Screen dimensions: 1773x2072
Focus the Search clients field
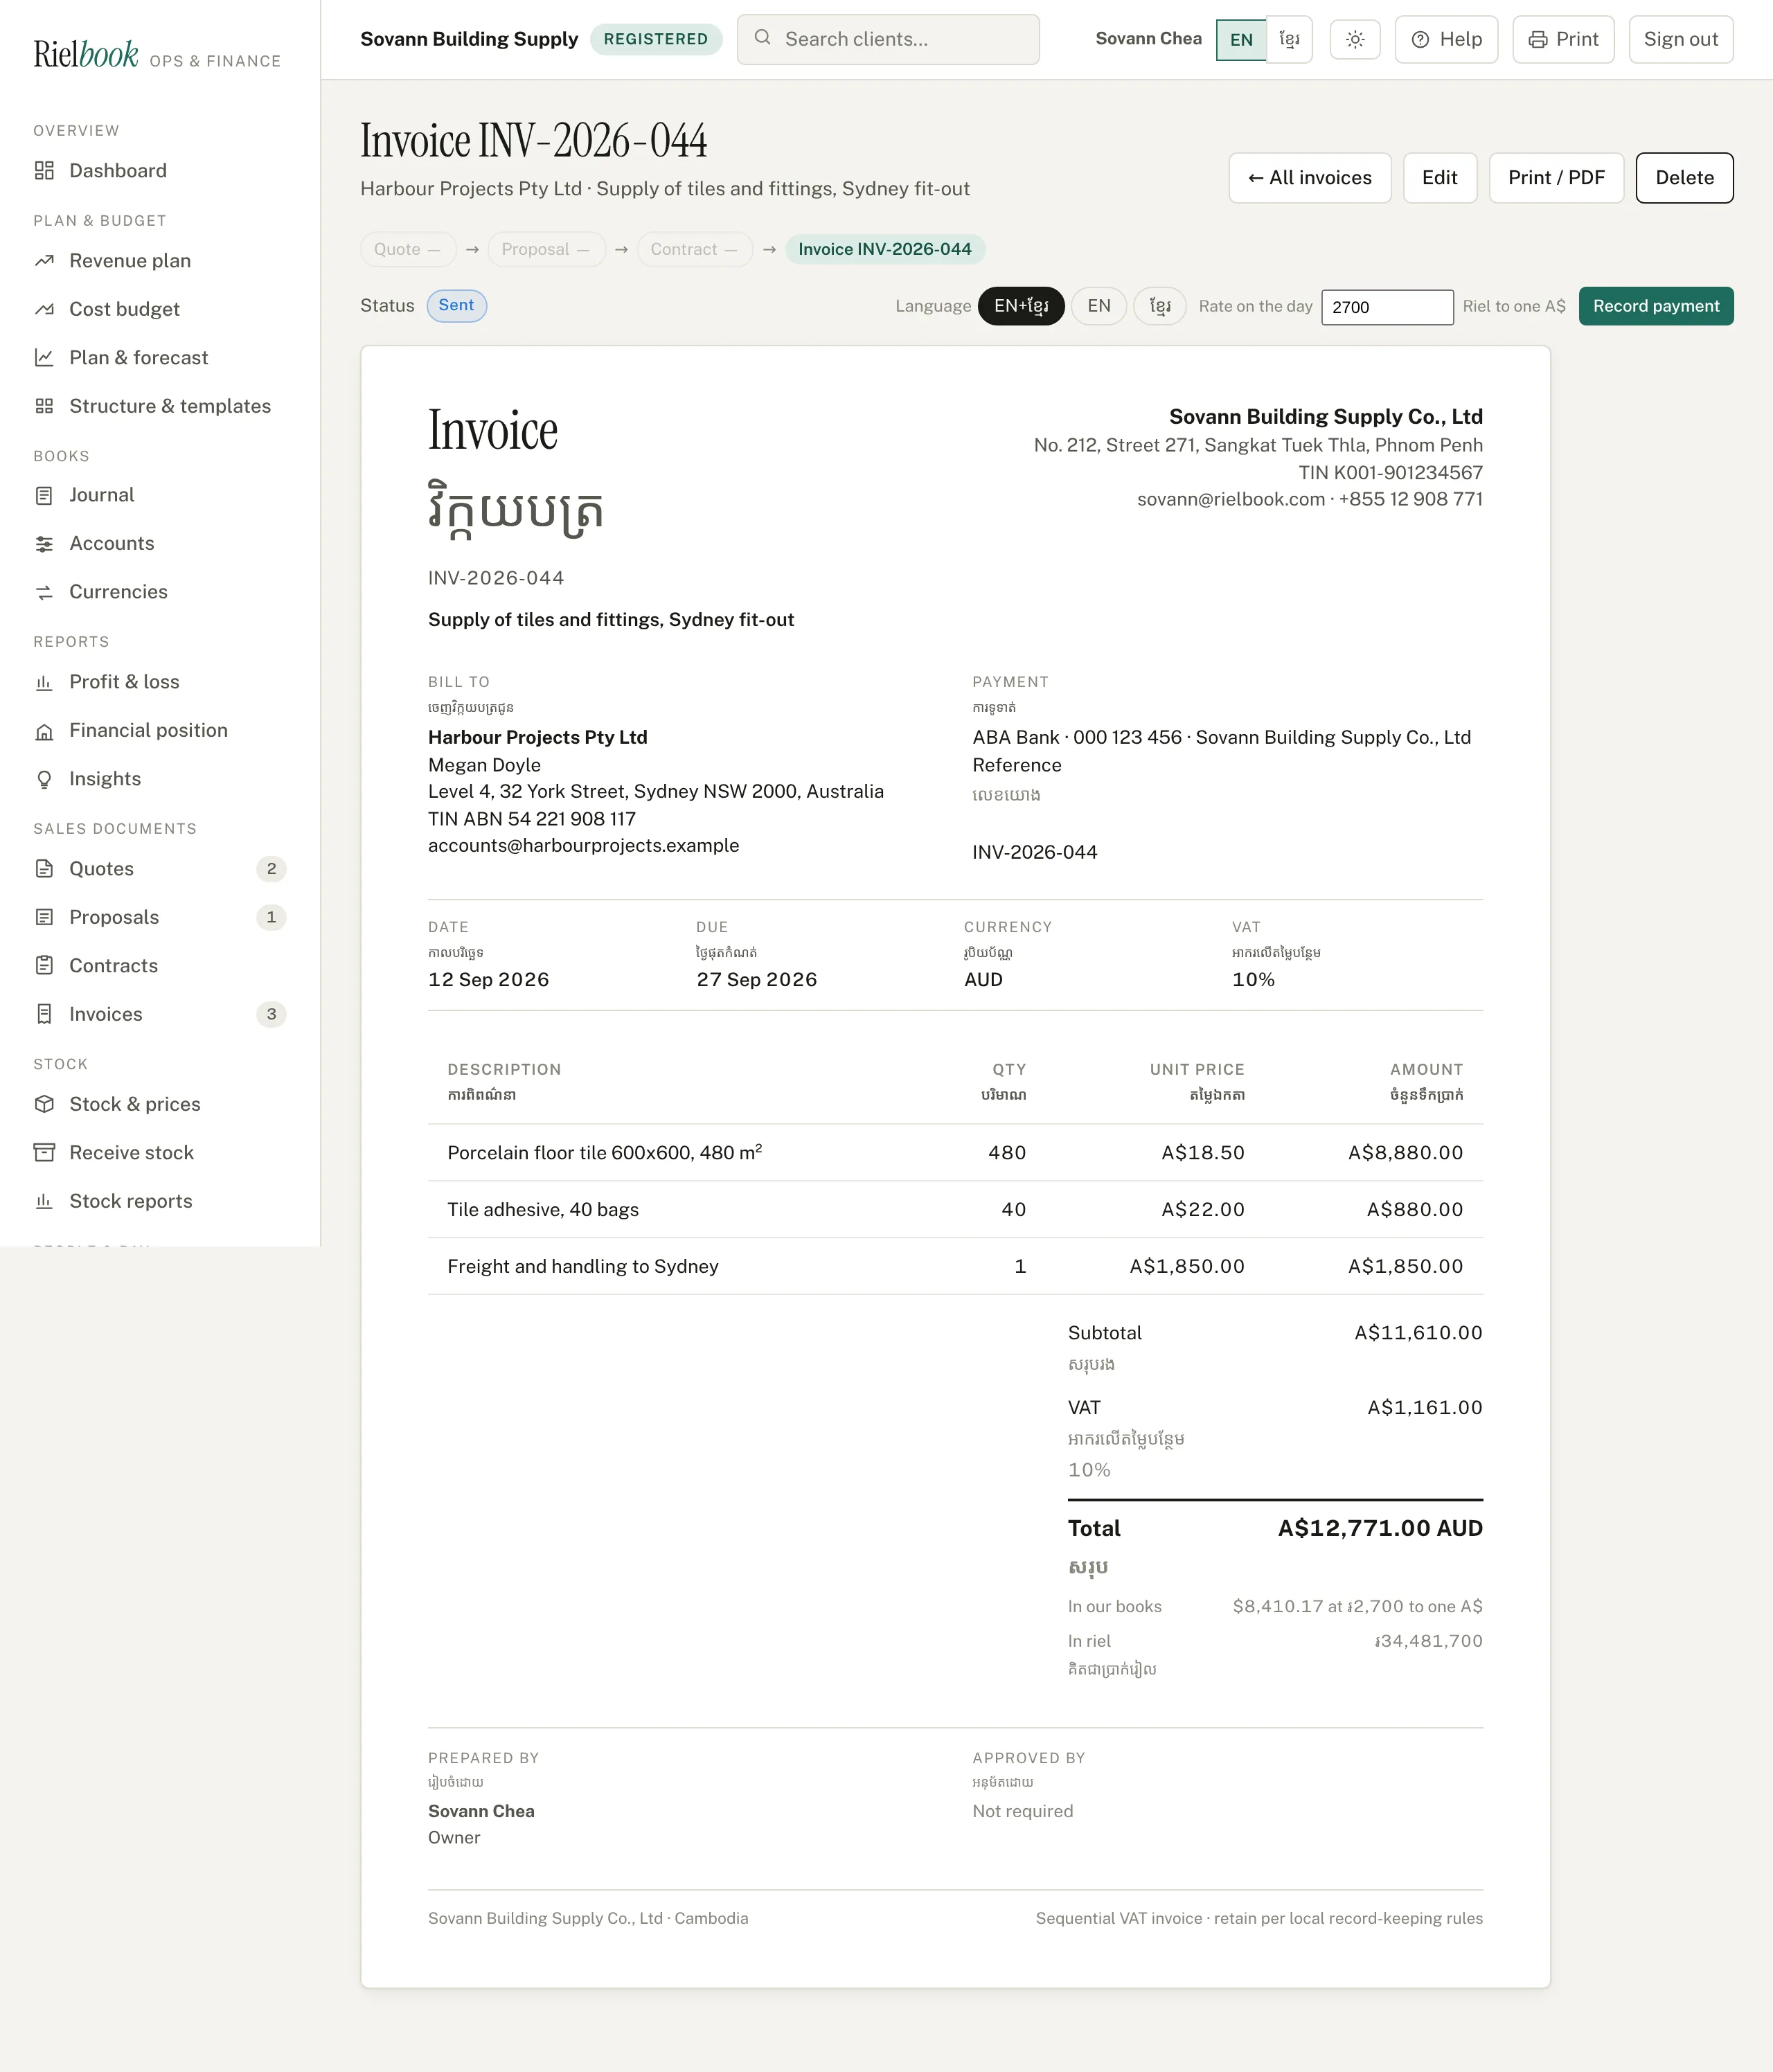coord(888,40)
